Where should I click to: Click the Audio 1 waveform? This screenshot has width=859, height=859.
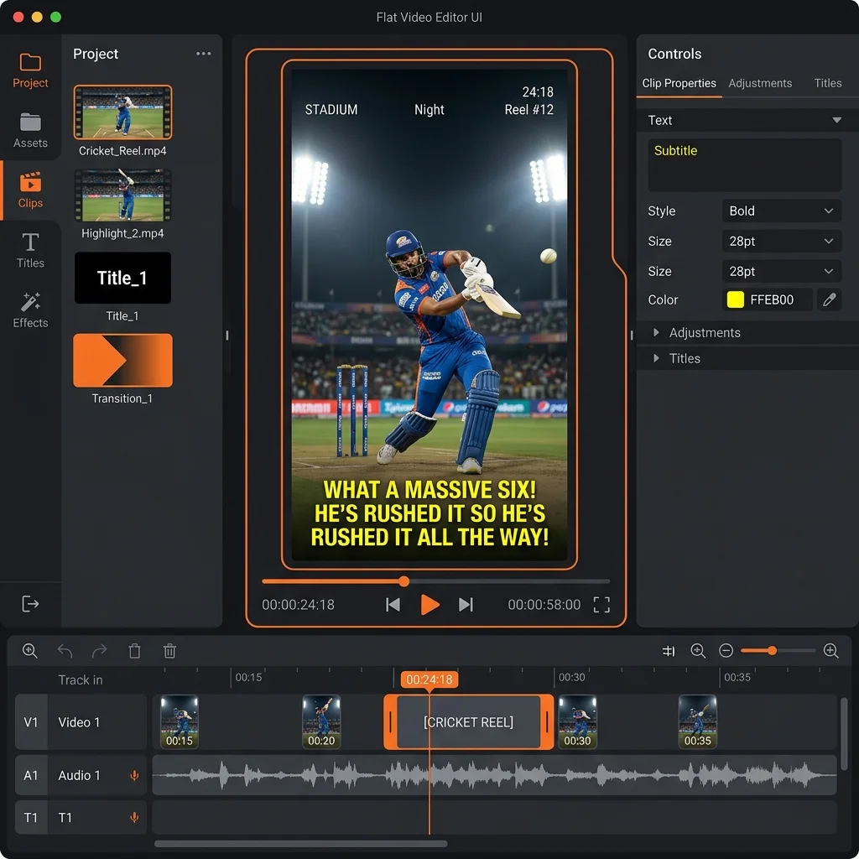pos(494,775)
